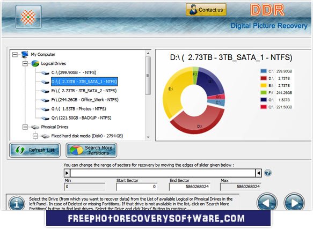Click the End Sector input field
Screen dimensions: 313x229
coord(190,187)
